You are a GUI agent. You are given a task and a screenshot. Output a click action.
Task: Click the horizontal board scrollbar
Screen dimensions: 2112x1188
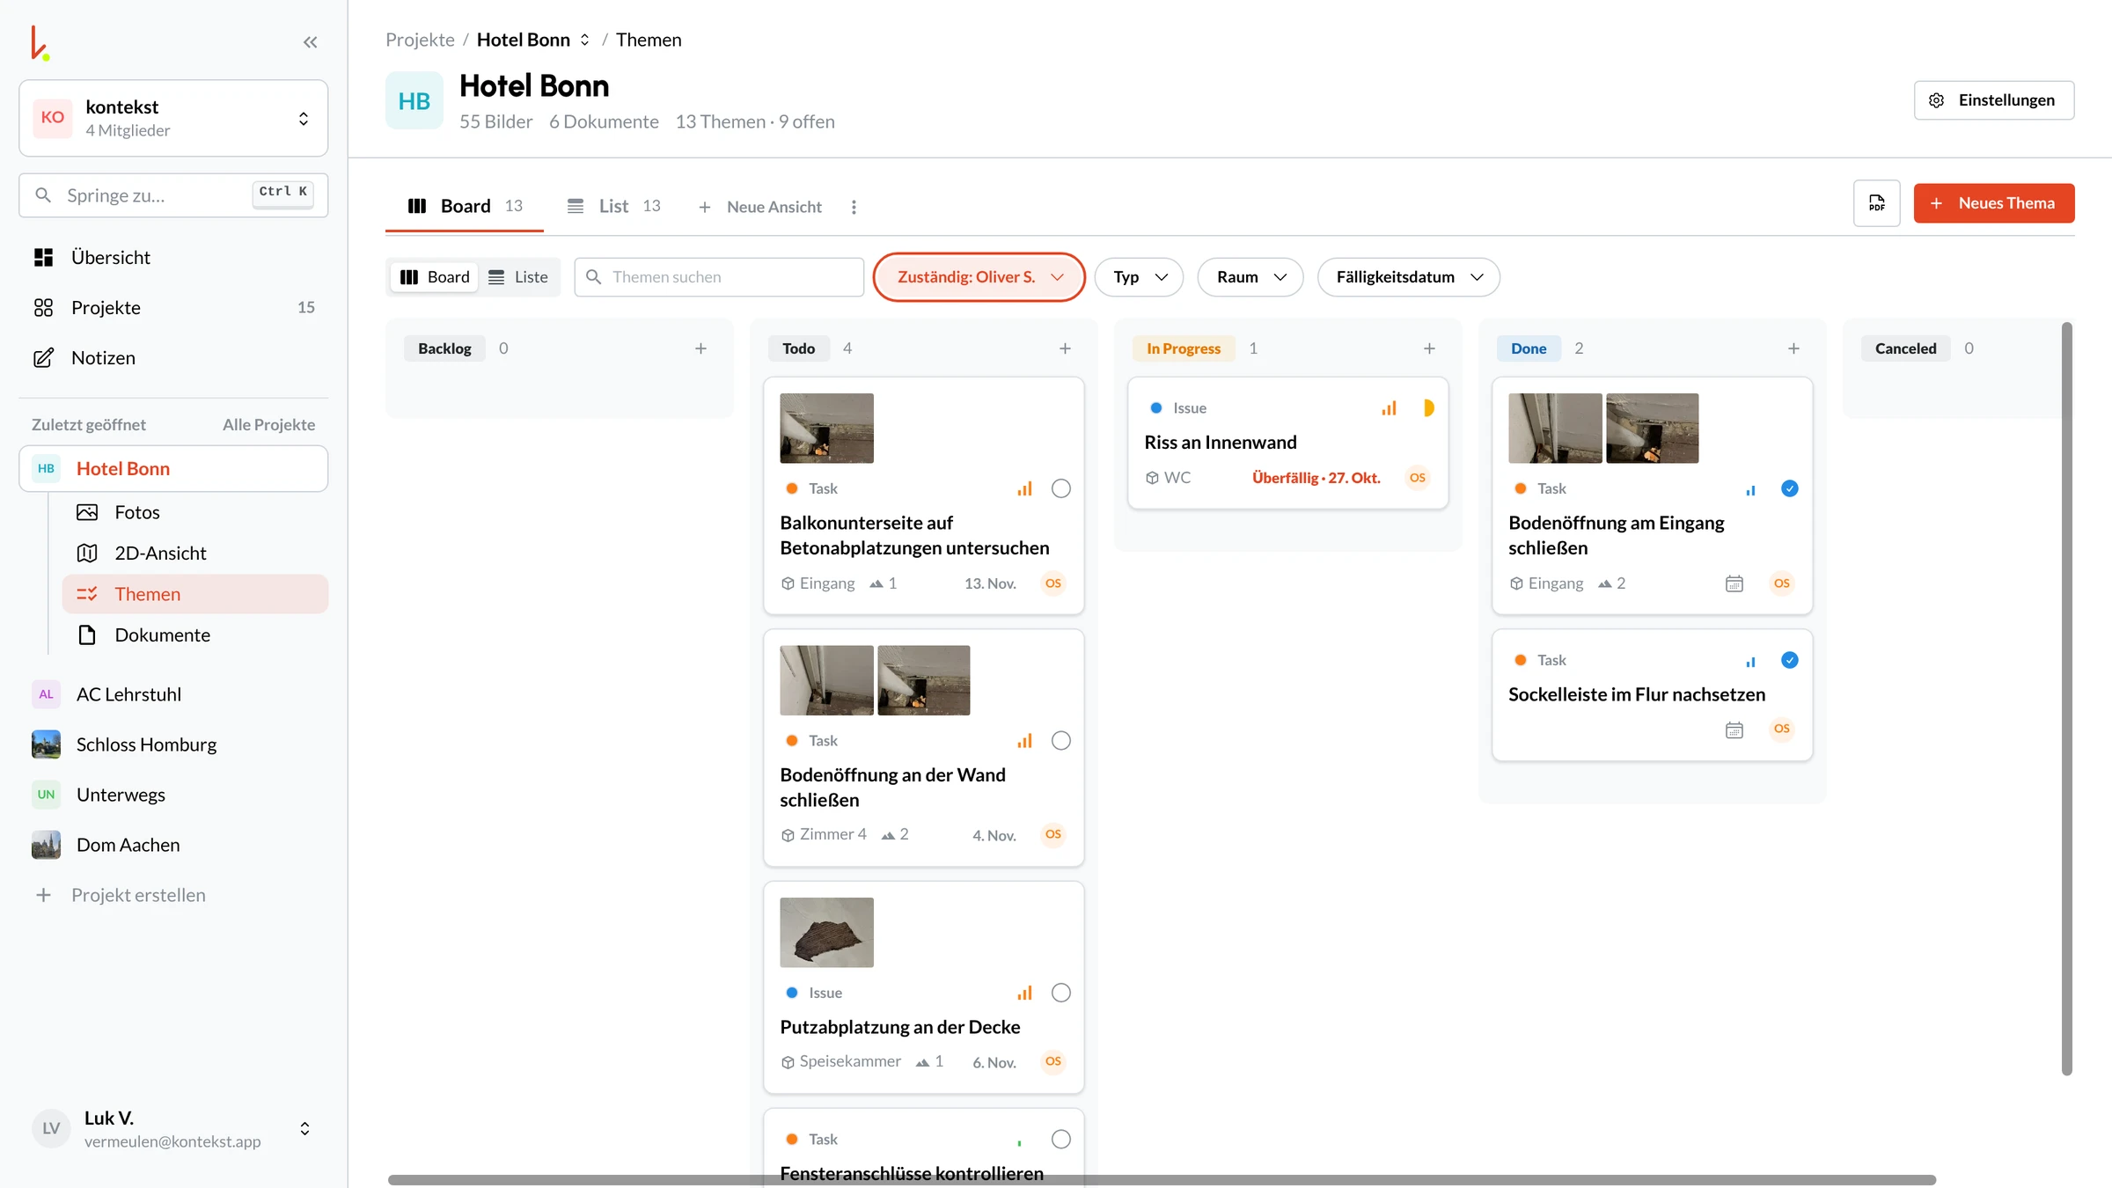(x=1162, y=1180)
